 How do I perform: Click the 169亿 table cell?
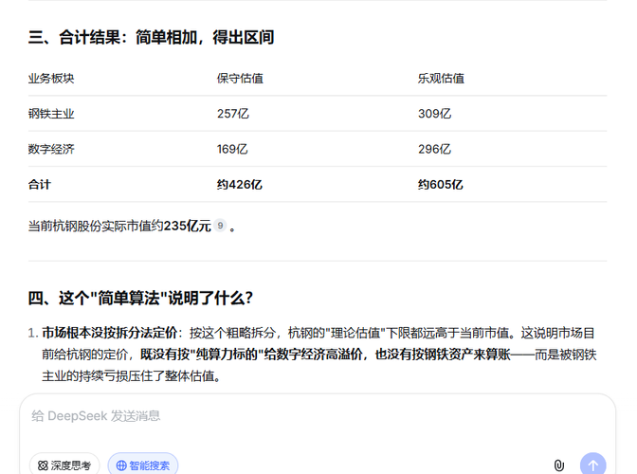(232, 149)
